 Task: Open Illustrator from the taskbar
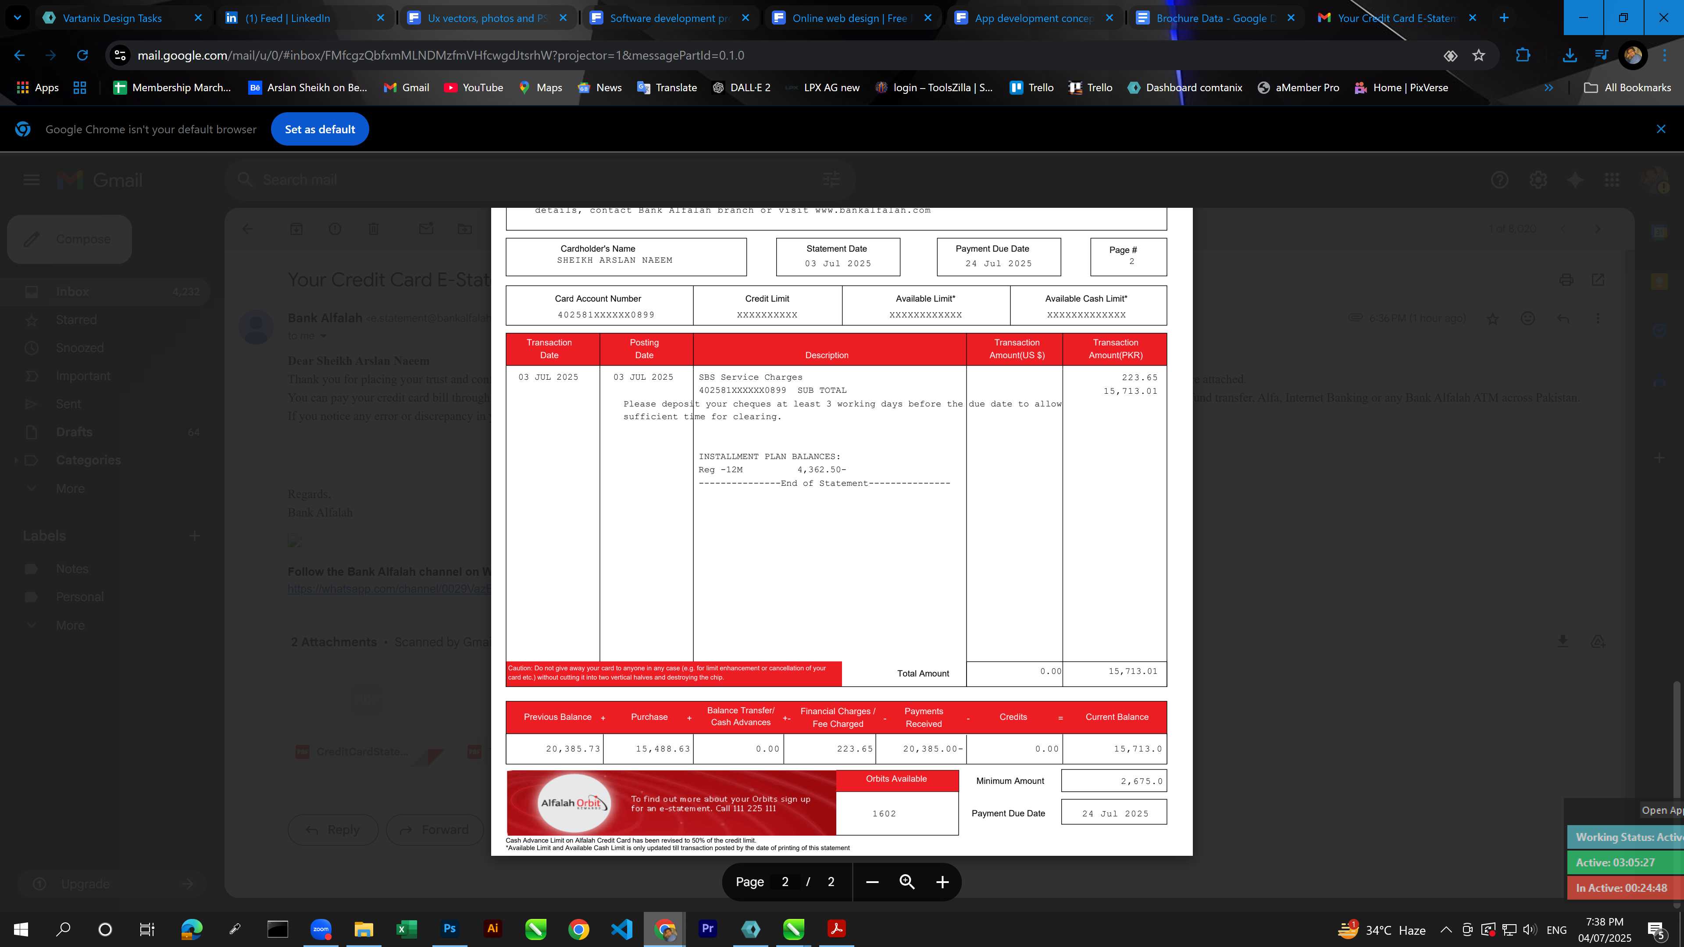[x=492, y=929]
